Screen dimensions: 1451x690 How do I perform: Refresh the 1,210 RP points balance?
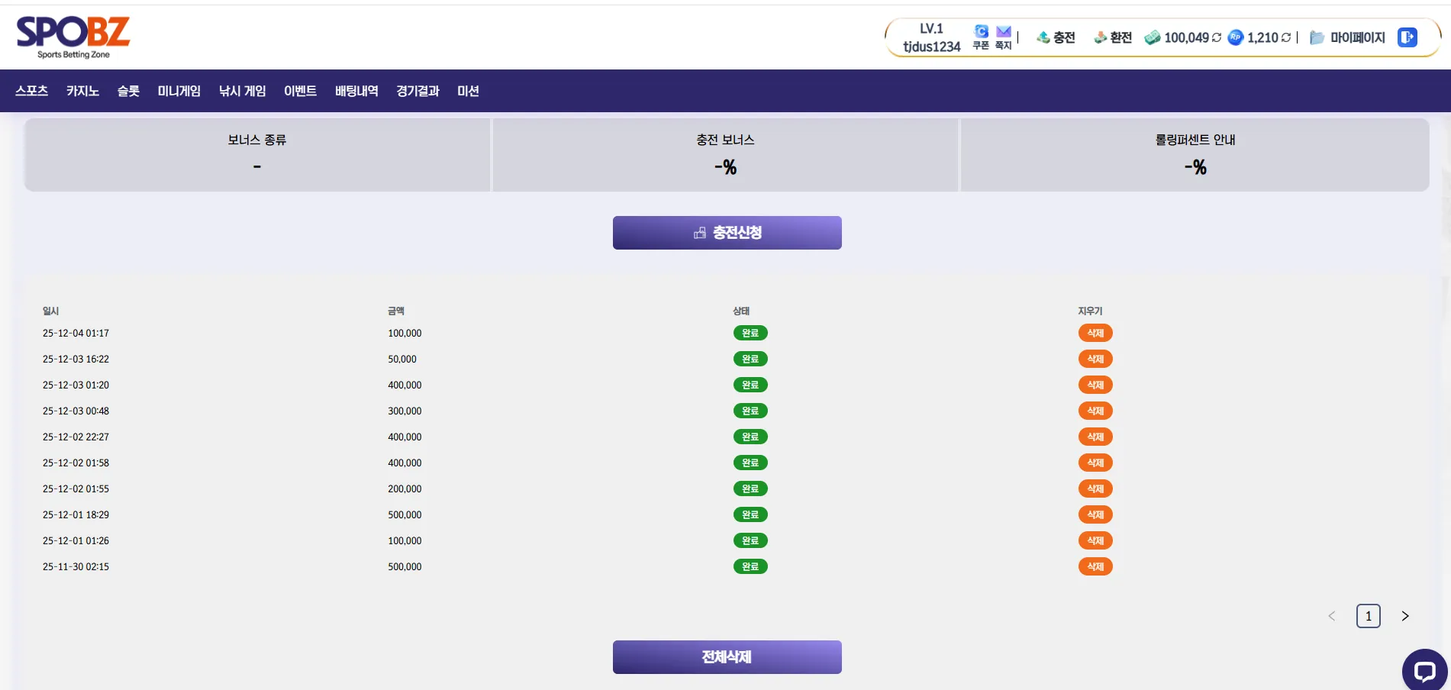pyautogui.click(x=1286, y=37)
